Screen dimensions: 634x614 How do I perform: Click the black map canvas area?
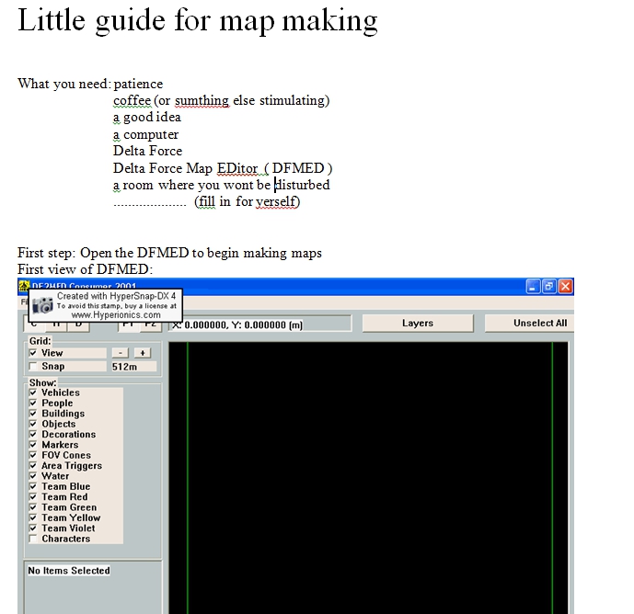pyautogui.click(x=368, y=477)
